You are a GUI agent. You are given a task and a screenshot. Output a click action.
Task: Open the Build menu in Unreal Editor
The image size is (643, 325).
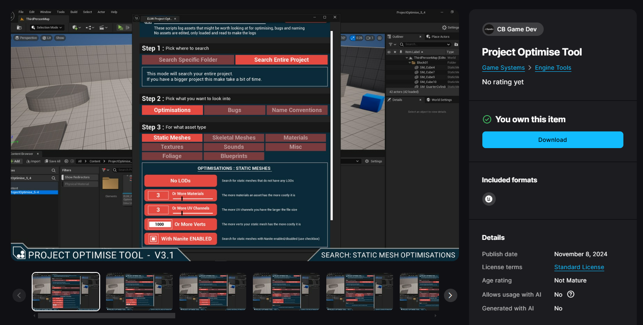[x=74, y=12]
